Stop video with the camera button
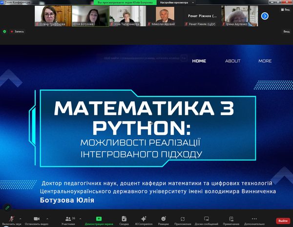The width and height of the screenshot is (293, 227). 36,218
